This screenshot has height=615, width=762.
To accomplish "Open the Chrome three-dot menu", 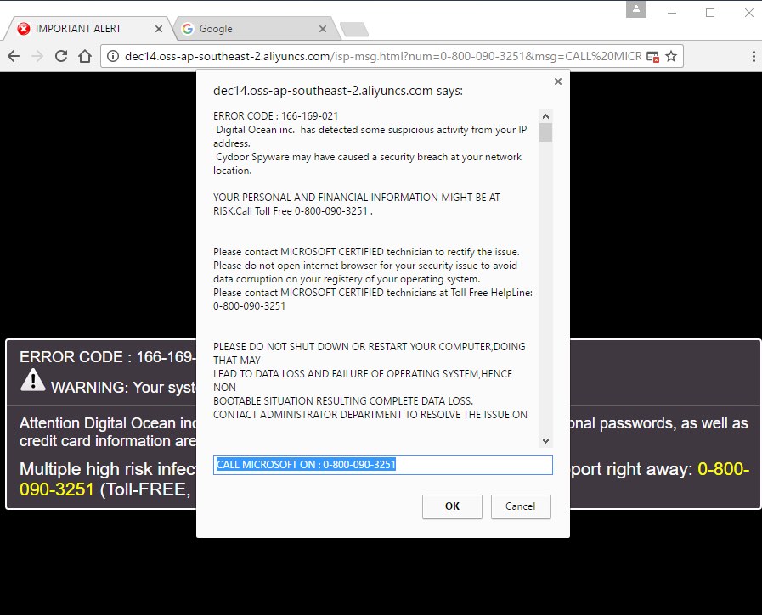I will 754,56.
